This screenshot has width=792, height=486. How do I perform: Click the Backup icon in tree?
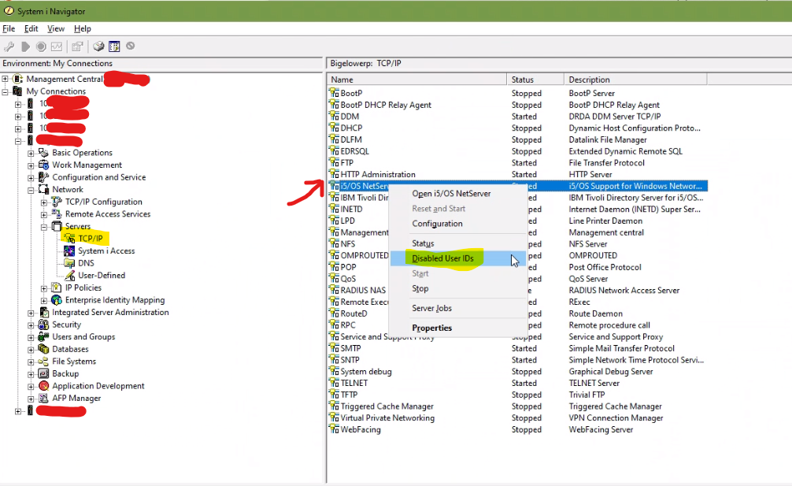point(44,373)
